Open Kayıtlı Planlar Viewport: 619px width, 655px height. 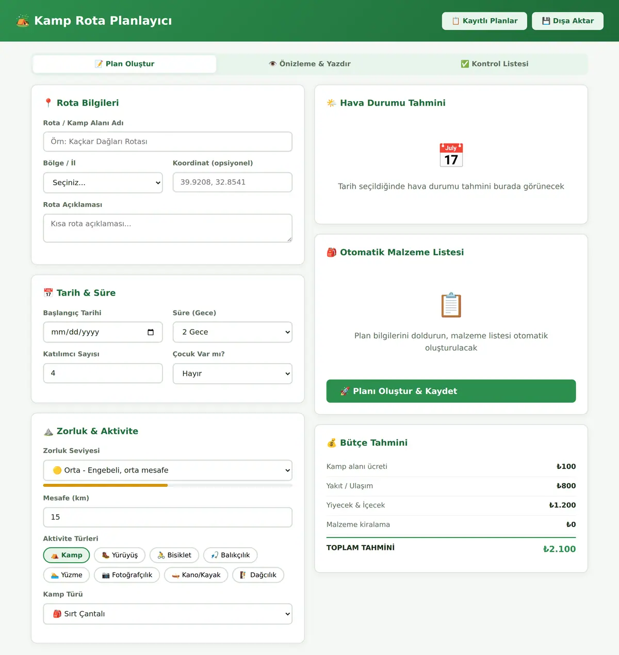tap(484, 21)
